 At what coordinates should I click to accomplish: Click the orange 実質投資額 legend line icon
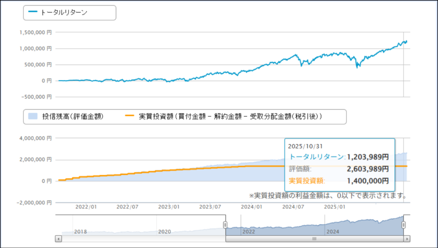pos(130,116)
